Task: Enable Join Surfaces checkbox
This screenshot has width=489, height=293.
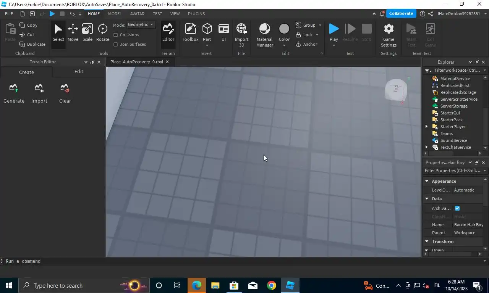Action: (x=115, y=44)
